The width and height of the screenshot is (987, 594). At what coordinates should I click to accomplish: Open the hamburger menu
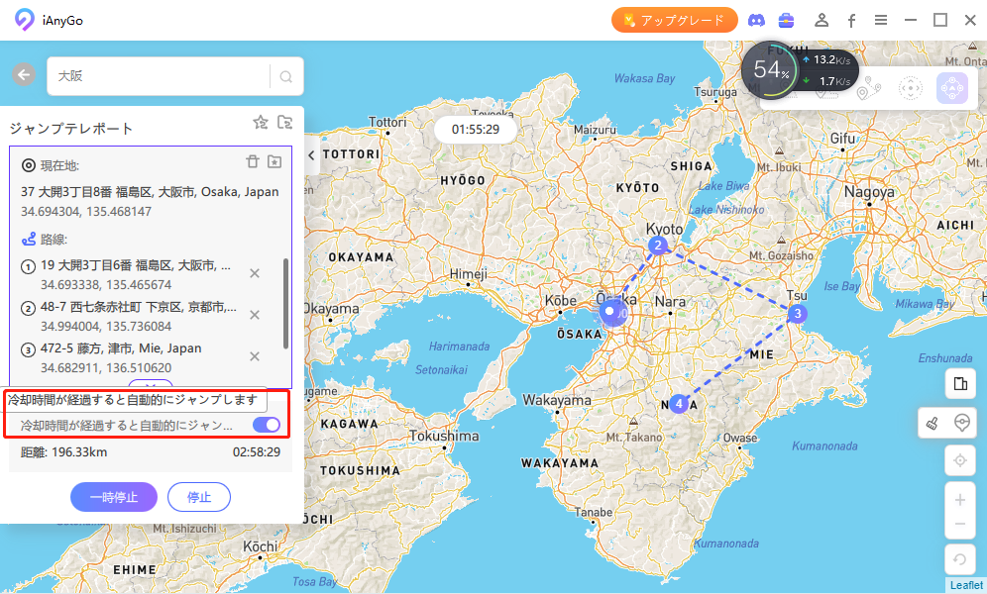click(880, 20)
